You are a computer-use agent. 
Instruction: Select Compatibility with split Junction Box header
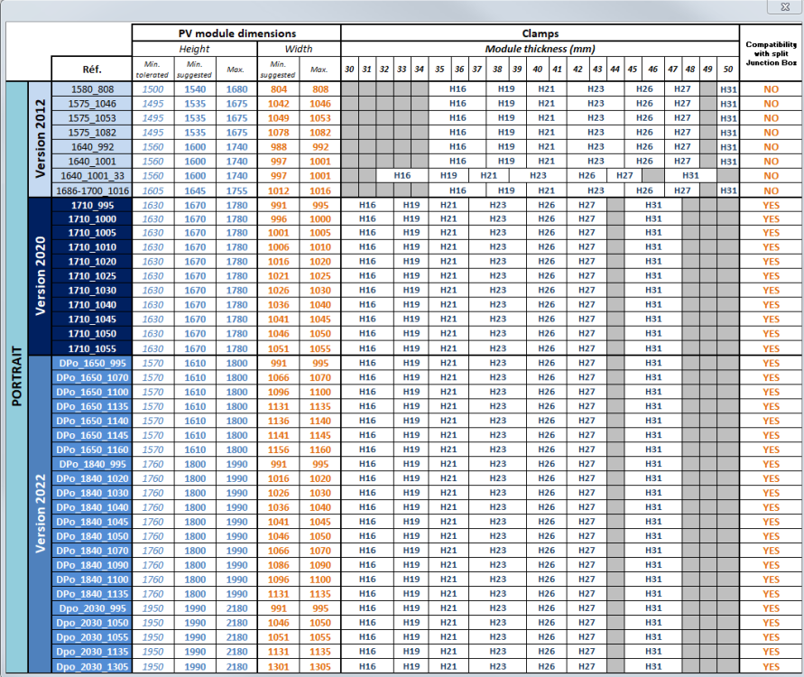click(772, 53)
